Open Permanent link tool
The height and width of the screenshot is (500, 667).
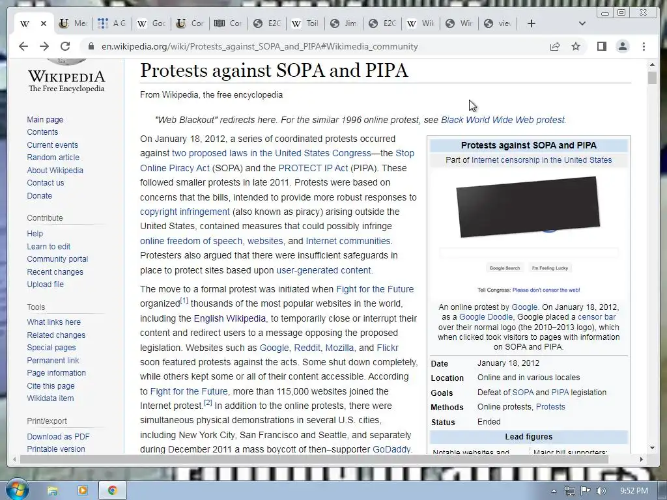pos(53,360)
